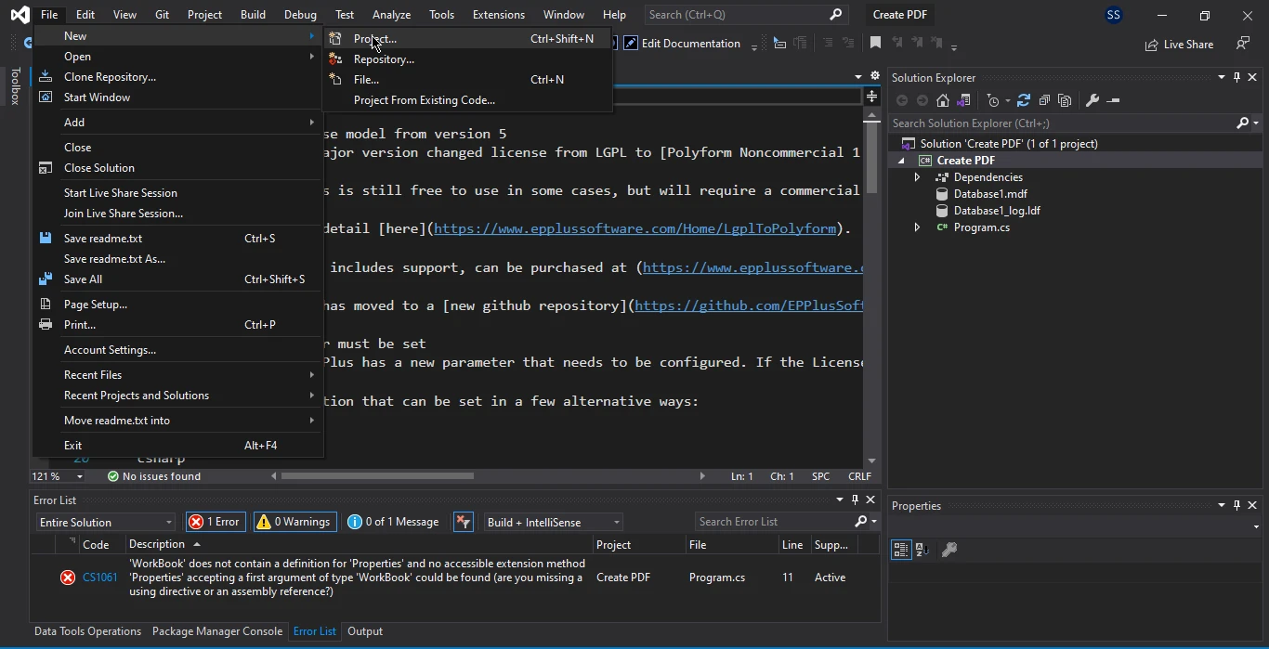Toggle the 0 Warnings filter button

[294, 522]
